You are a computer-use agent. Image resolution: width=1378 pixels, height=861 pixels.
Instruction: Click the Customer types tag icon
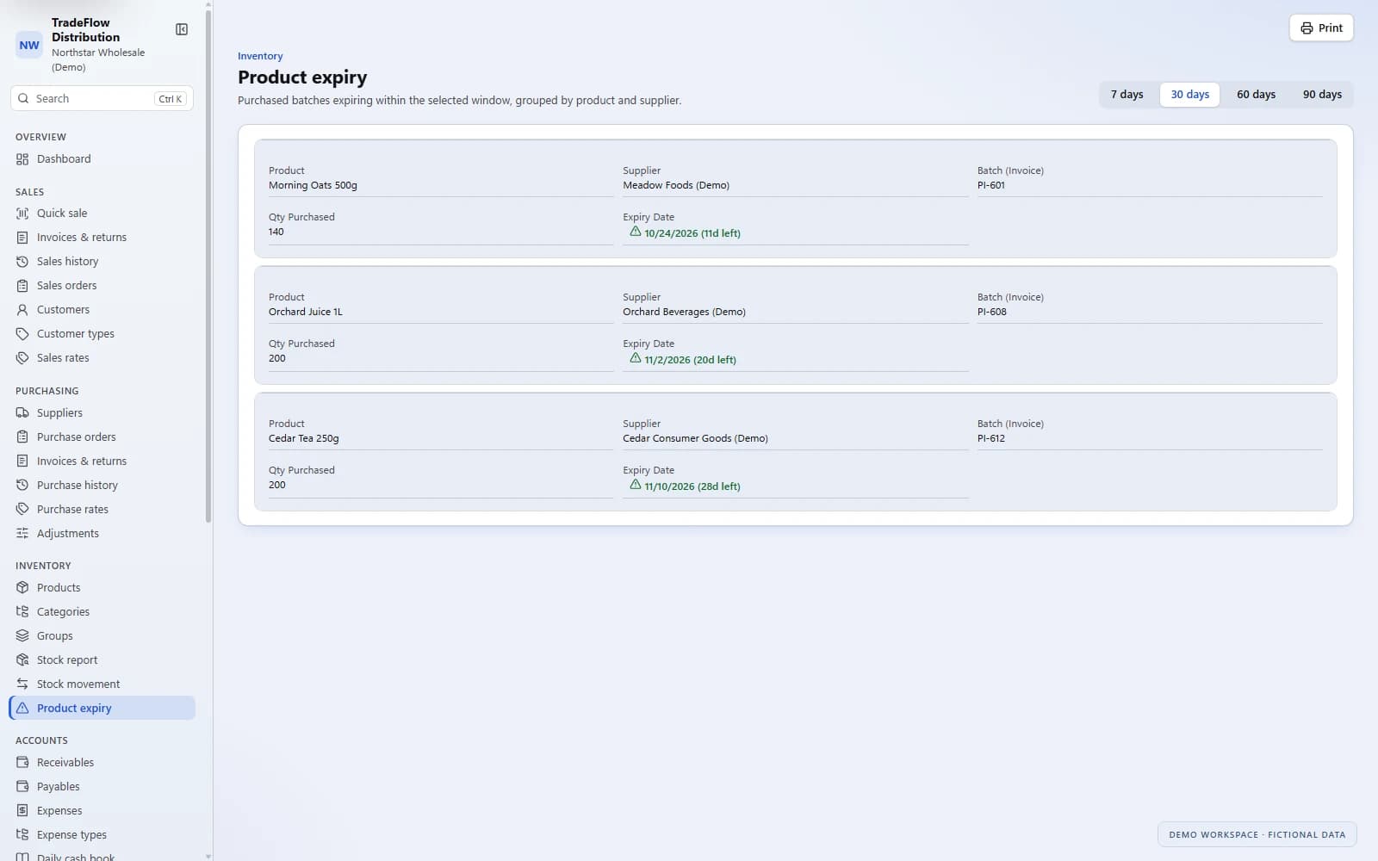pyautogui.click(x=22, y=334)
